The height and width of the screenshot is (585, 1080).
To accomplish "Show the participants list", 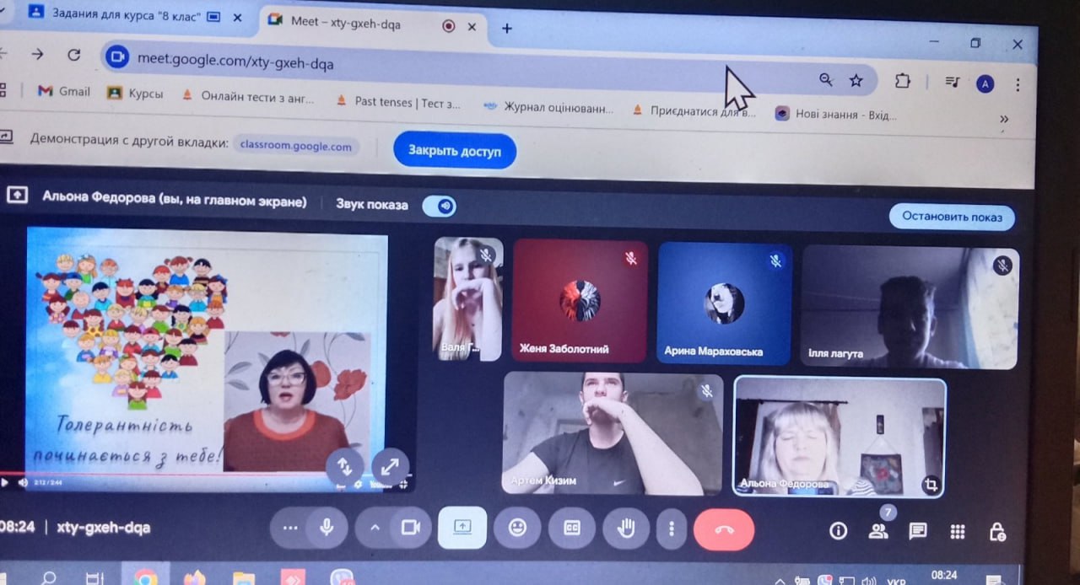I will click(878, 531).
